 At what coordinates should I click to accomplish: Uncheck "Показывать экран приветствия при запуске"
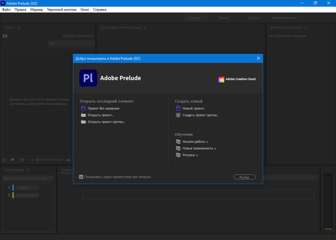click(x=81, y=177)
